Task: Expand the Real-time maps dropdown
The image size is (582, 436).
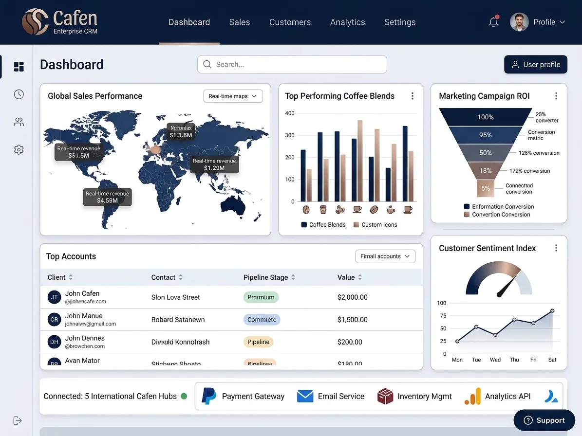Action: (x=233, y=96)
